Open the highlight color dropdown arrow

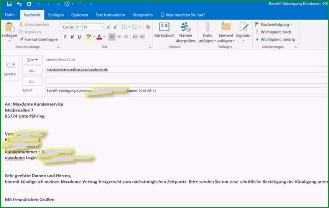[94, 37]
